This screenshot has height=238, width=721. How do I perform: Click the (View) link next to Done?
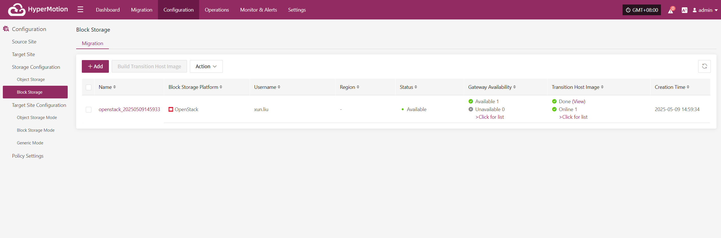point(579,101)
